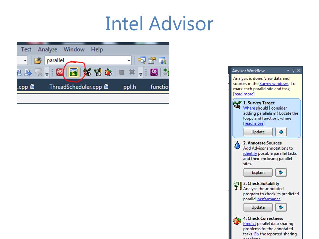Follow the performance link in Check Suitability
This screenshot has height=239, width=319.
tap(269, 199)
